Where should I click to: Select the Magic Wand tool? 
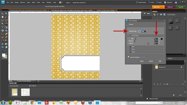pyautogui.click(x=3, y=24)
